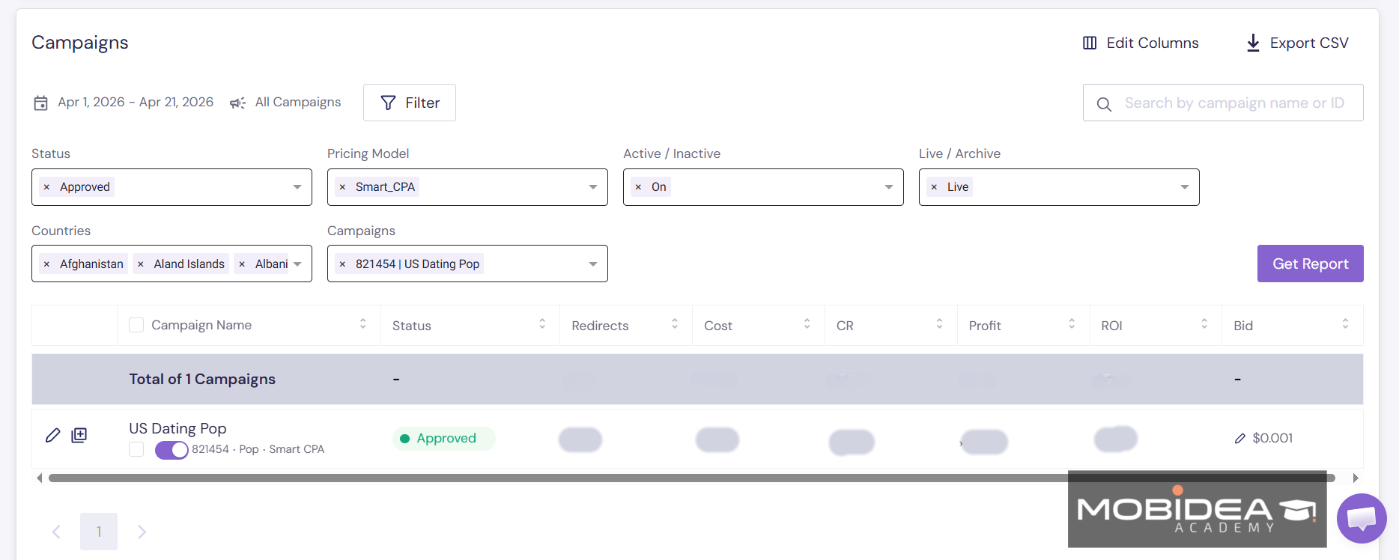
Task: Toggle US Dating Pop campaign off
Action: 172,450
